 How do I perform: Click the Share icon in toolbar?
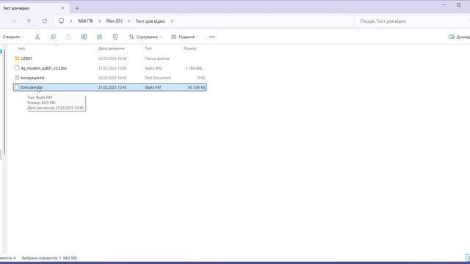pos(100,37)
